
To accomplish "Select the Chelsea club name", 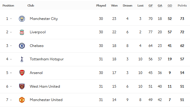I will point(37,46).
